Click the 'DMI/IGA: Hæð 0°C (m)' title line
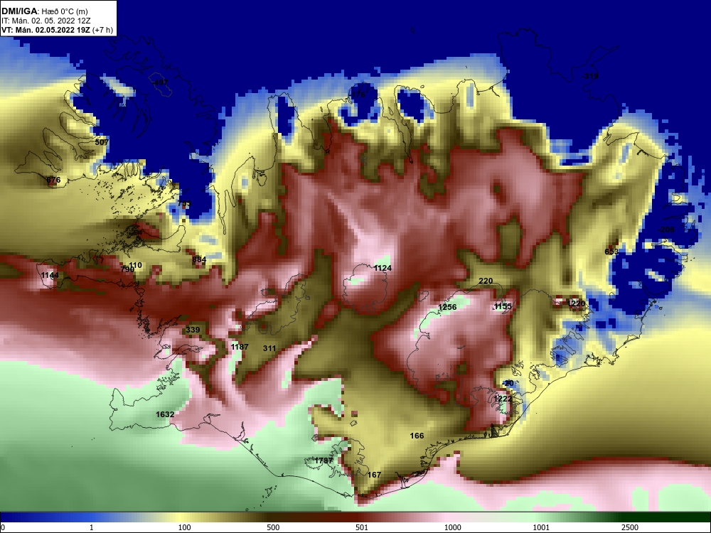The width and height of the screenshot is (711, 533). click(x=44, y=11)
